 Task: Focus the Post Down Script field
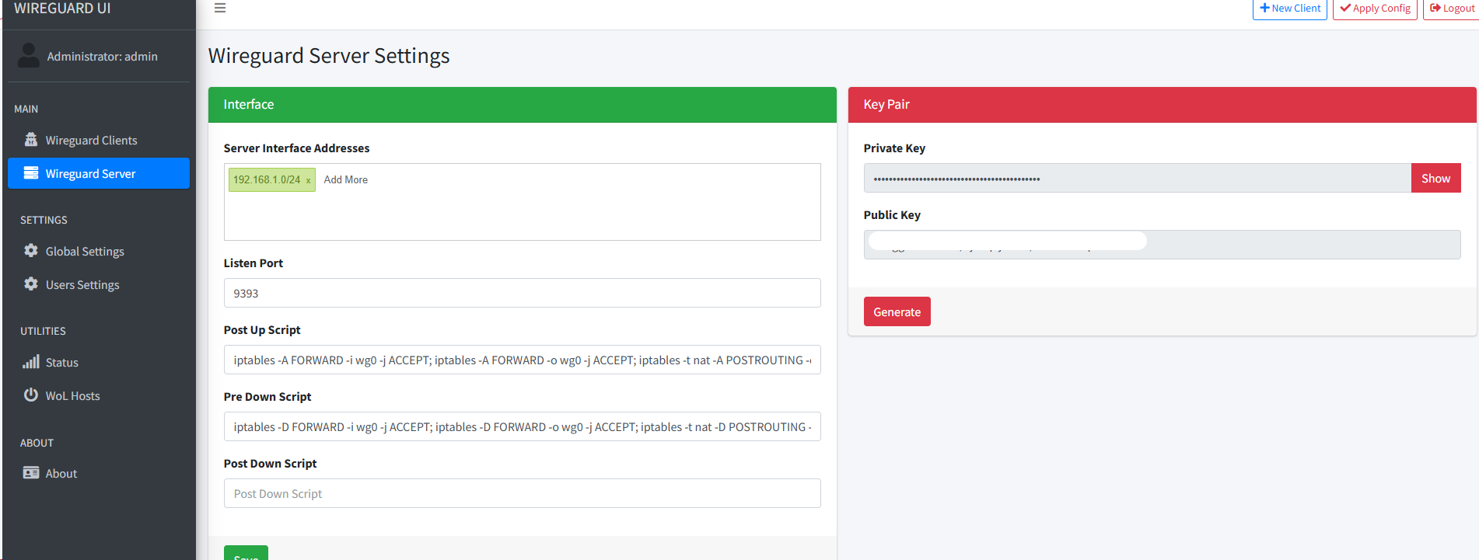click(522, 493)
